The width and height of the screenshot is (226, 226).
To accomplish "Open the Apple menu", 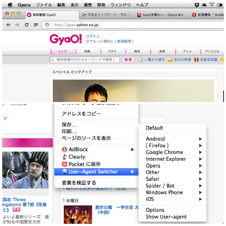I will [x=10, y=5].
